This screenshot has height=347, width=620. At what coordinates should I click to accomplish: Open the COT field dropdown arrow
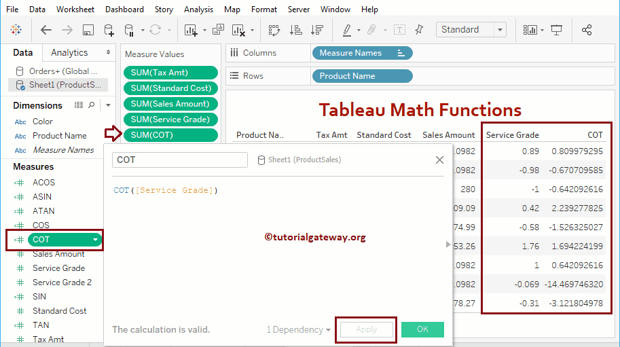point(95,240)
